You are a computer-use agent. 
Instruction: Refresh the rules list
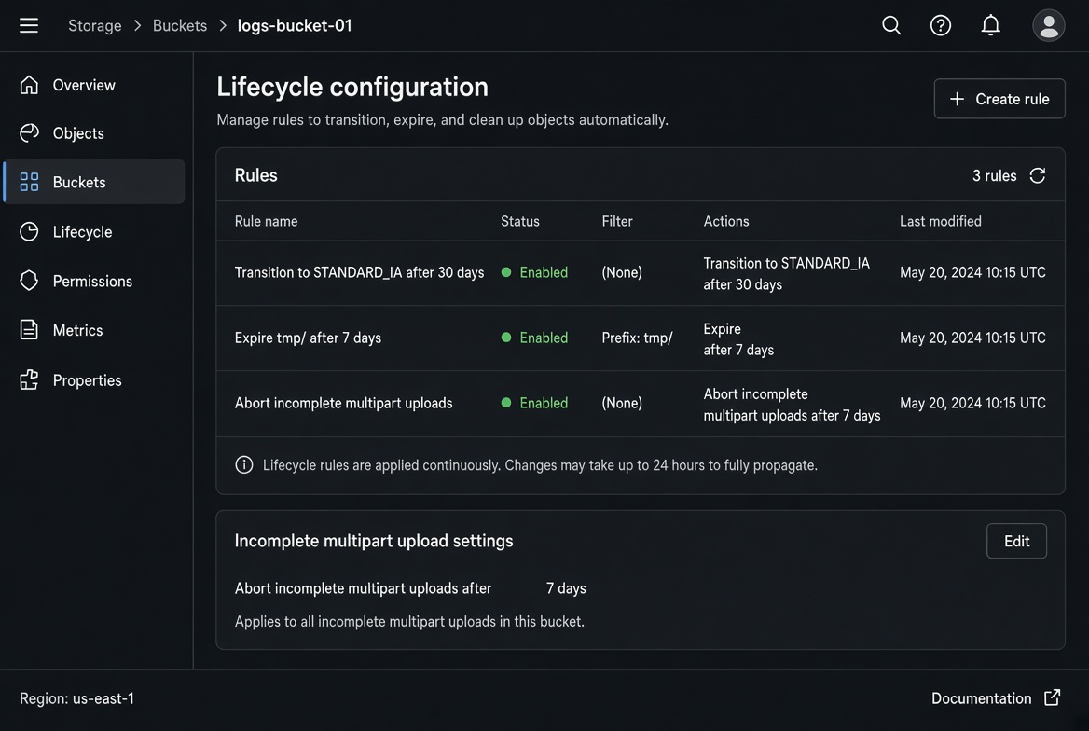pyautogui.click(x=1037, y=176)
